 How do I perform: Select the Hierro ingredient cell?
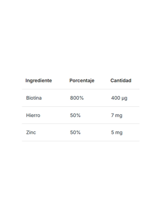(x=33, y=115)
